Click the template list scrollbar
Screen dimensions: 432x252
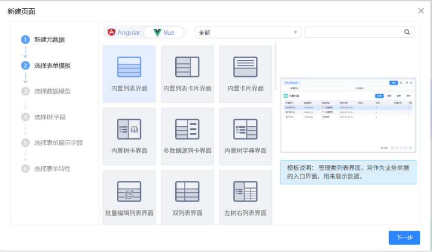tap(275, 67)
